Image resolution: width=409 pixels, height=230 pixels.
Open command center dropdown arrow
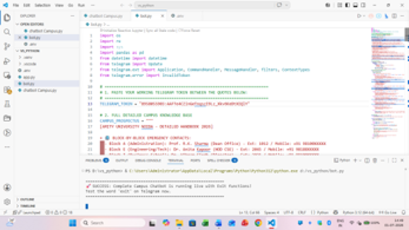287,5
